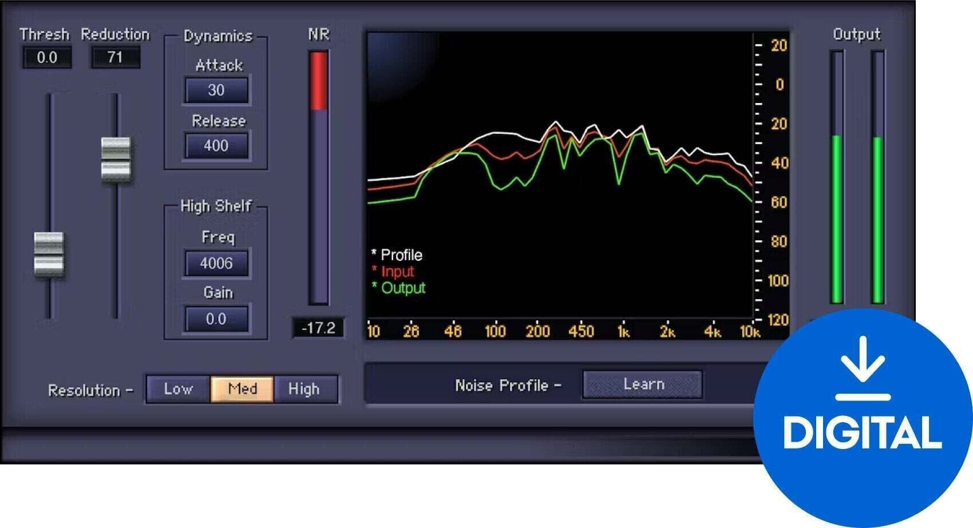This screenshot has height=528, width=973.
Task: Click the Dynamics section label
Action: click(218, 36)
